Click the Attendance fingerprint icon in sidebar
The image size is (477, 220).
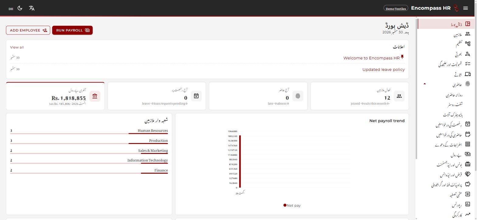point(468,84)
